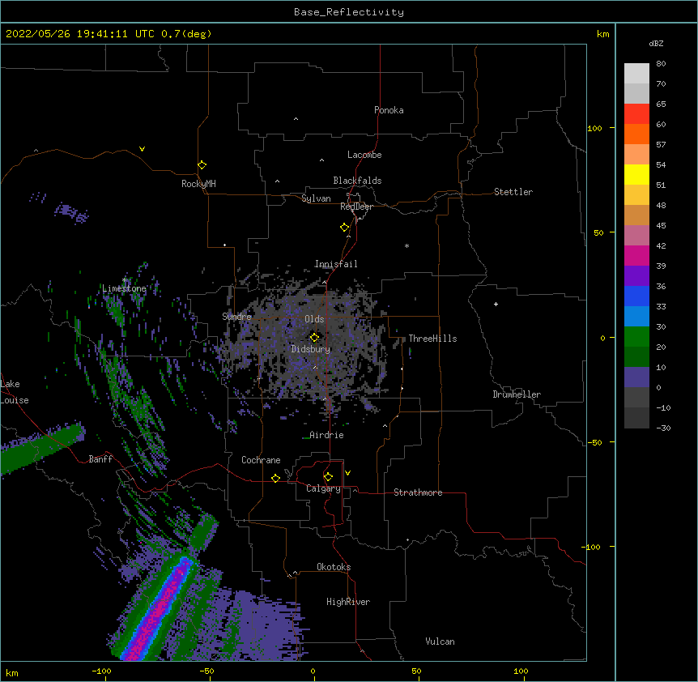Click the white asterisk marker east of Innisfail

[406, 245]
